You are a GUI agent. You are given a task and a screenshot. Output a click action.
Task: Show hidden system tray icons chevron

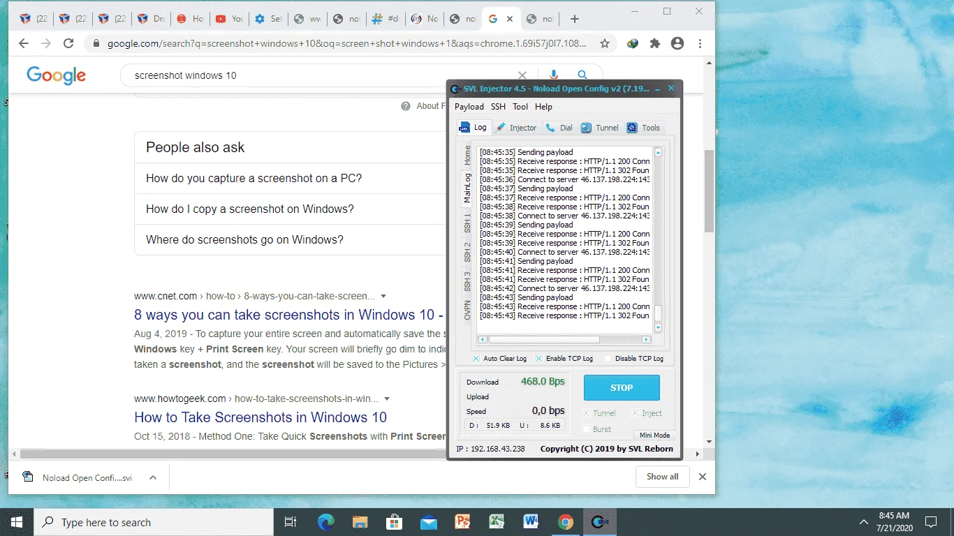click(x=863, y=522)
